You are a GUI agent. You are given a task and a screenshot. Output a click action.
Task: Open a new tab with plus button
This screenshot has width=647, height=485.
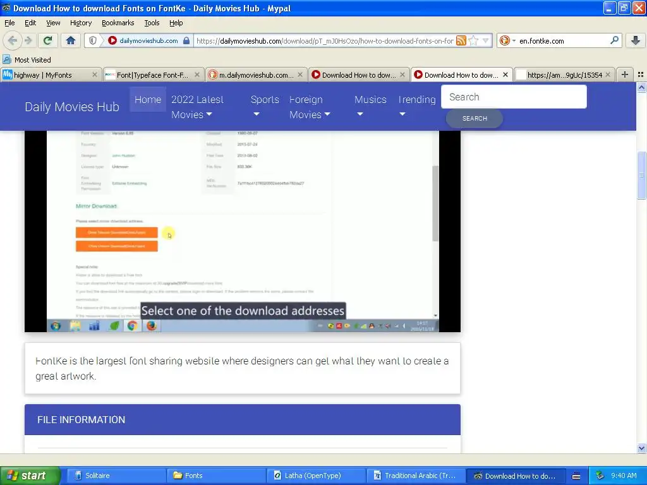(x=625, y=75)
